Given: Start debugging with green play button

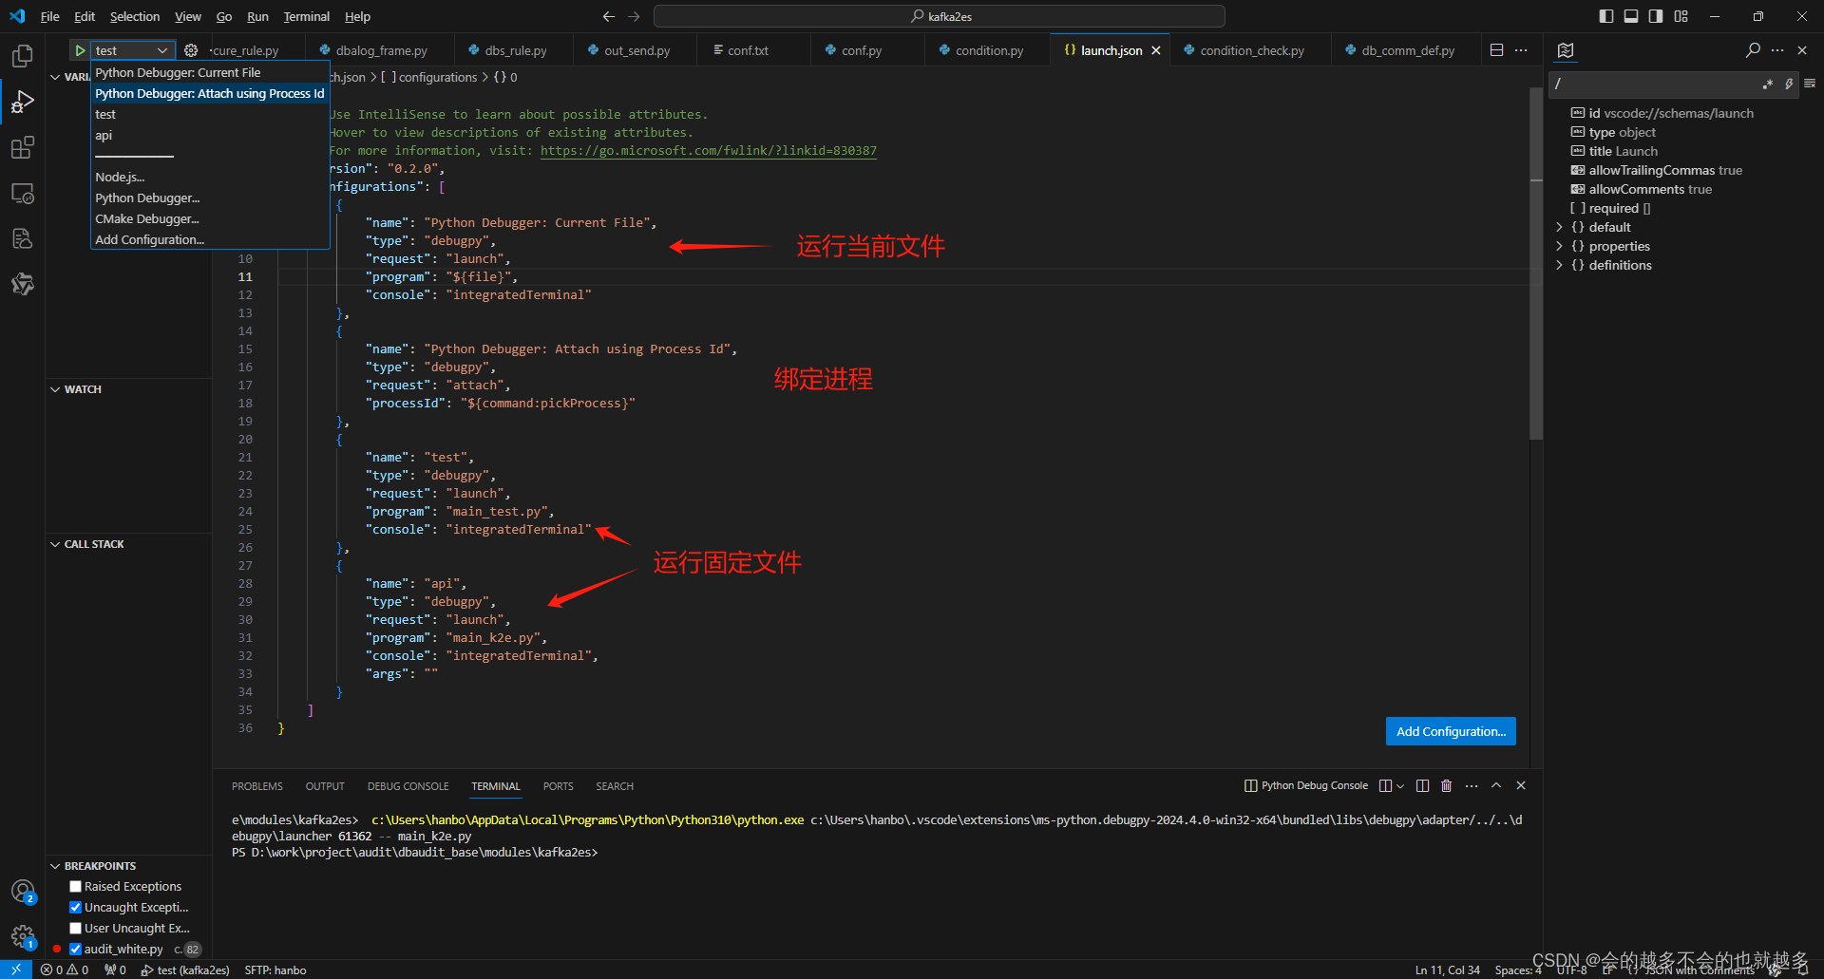Looking at the screenshot, I should [x=80, y=50].
